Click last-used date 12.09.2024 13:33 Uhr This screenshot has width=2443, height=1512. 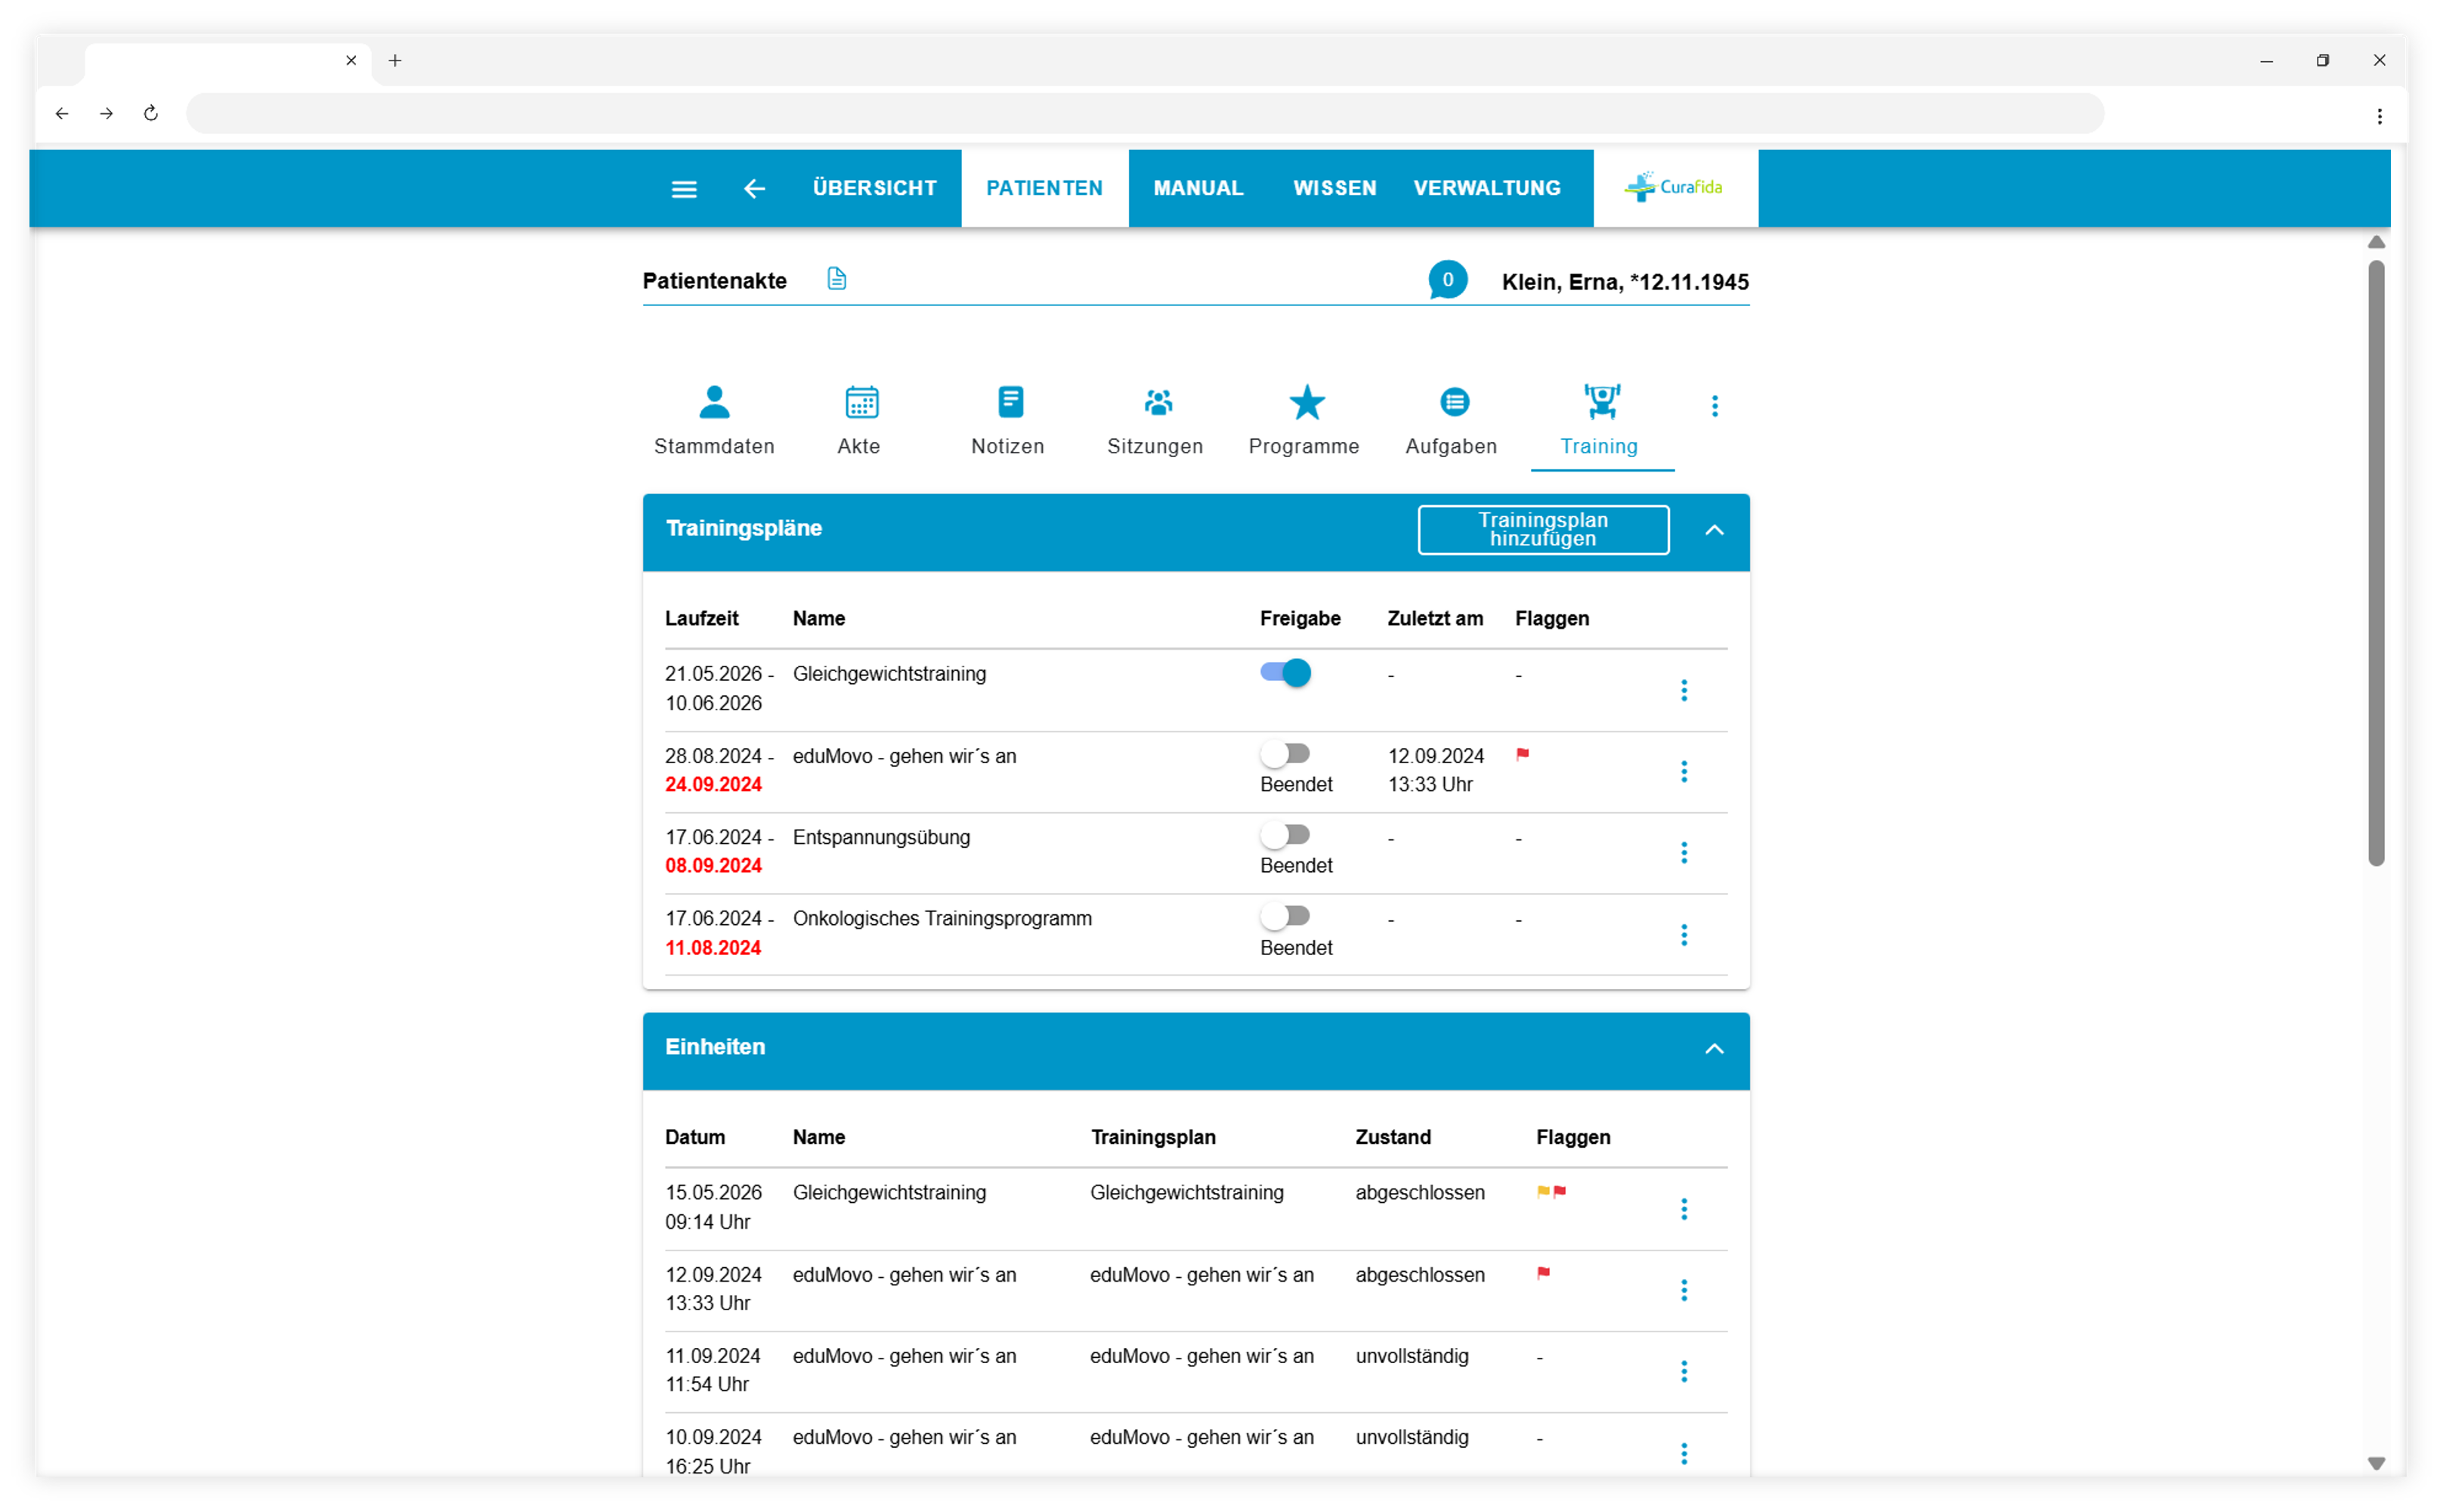(1434, 770)
